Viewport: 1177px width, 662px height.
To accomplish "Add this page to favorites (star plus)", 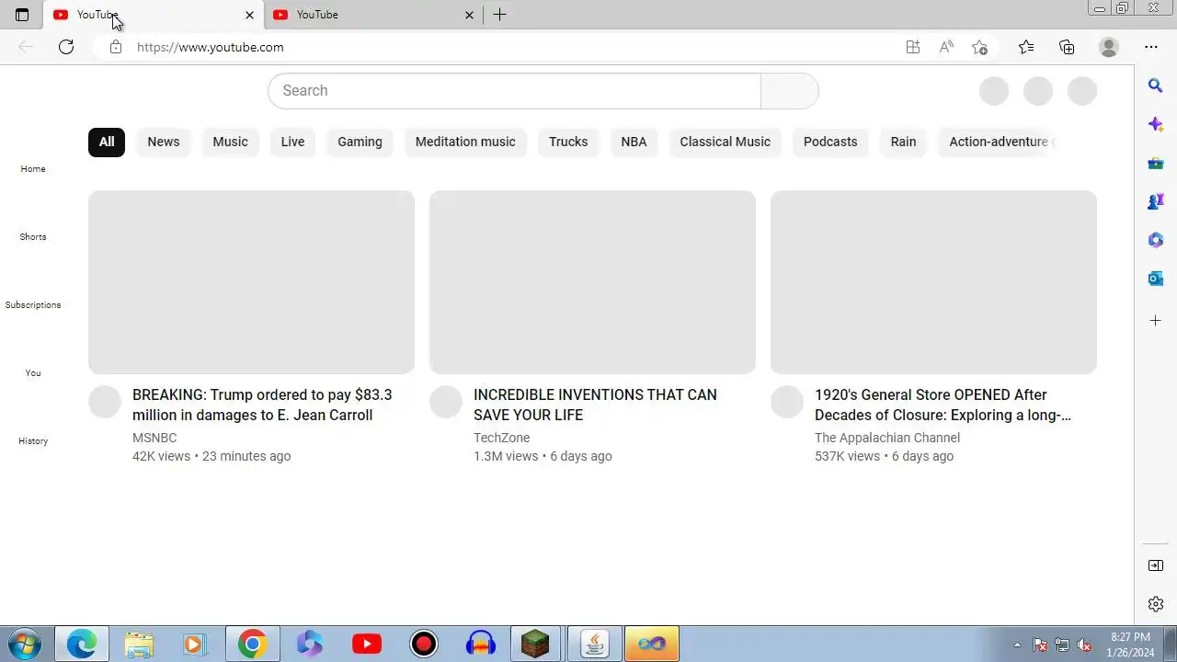I will click(980, 47).
